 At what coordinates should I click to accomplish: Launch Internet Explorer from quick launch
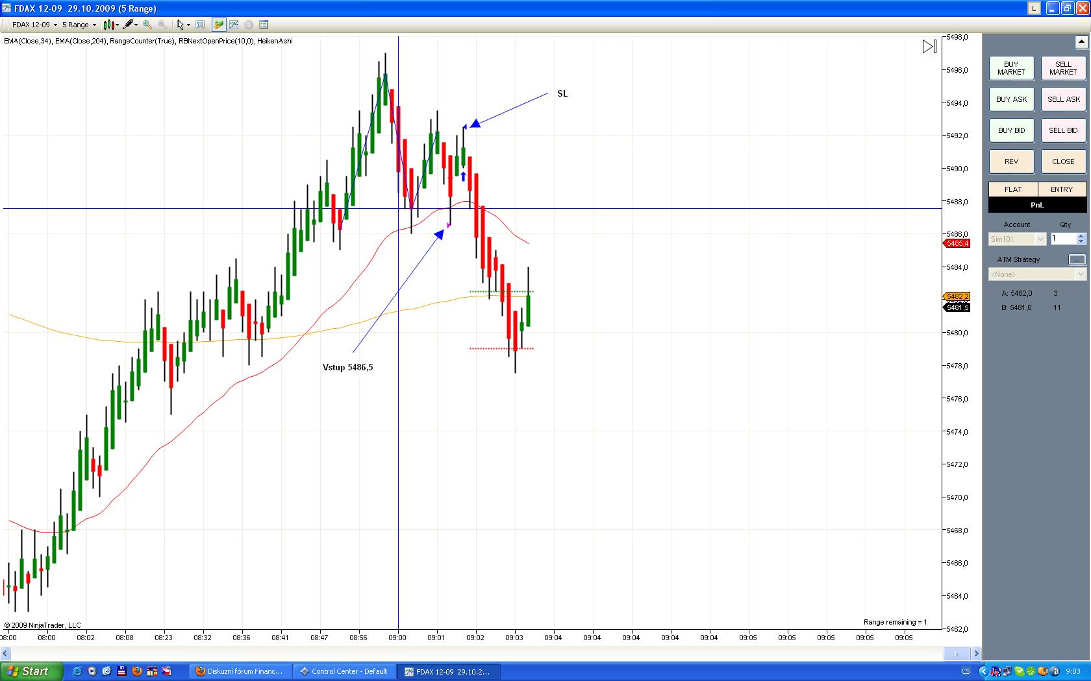pos(77,671)
